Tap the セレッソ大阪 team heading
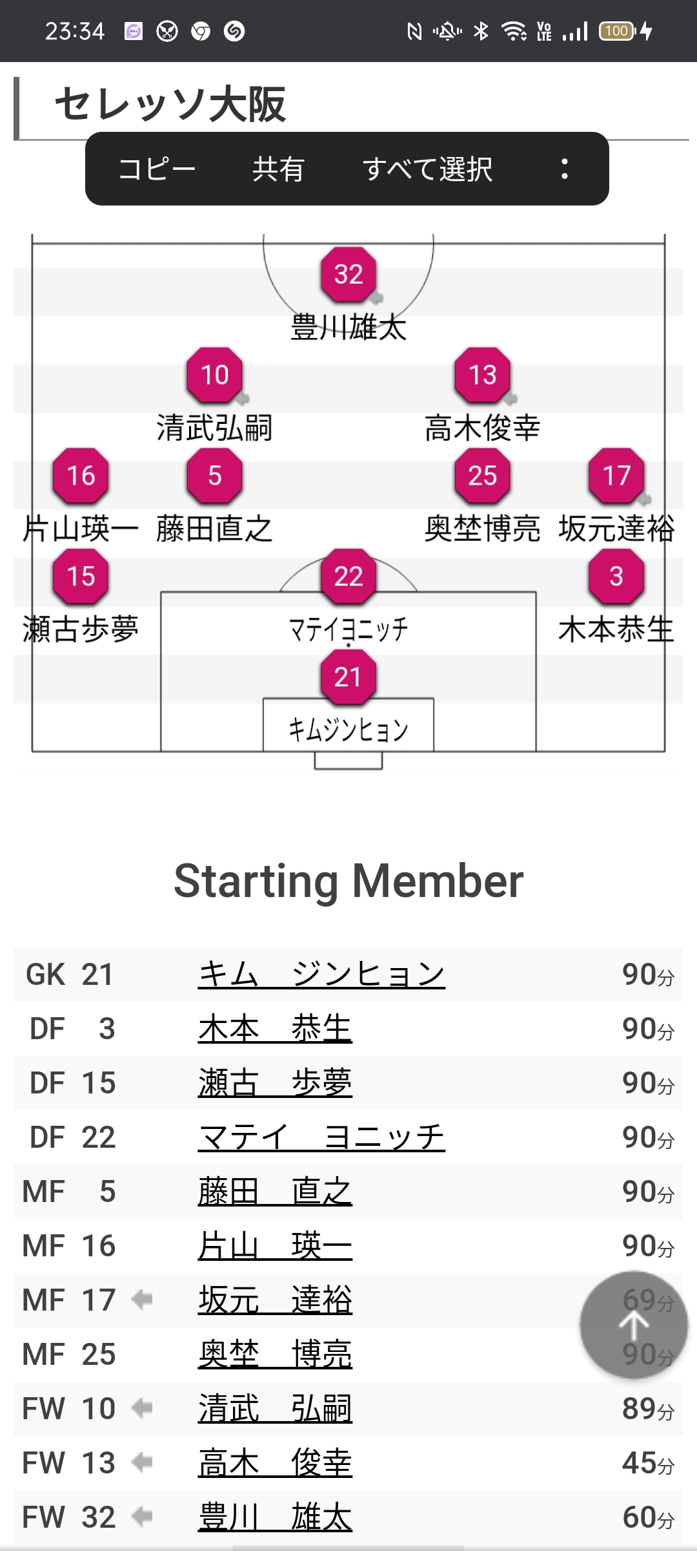697x1551 pixels. 170,105
